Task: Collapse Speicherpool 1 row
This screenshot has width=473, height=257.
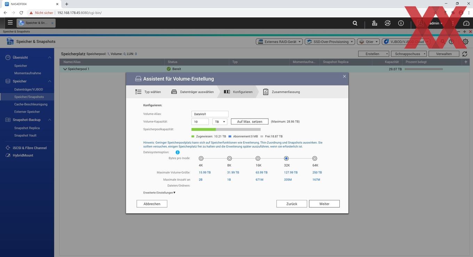Action: (x=65, y=69)
